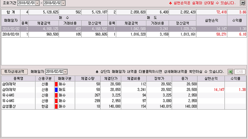Click buy amount 960,500 cell
The height and width of the screenshot is (139, 248).
tap(44, 34)
